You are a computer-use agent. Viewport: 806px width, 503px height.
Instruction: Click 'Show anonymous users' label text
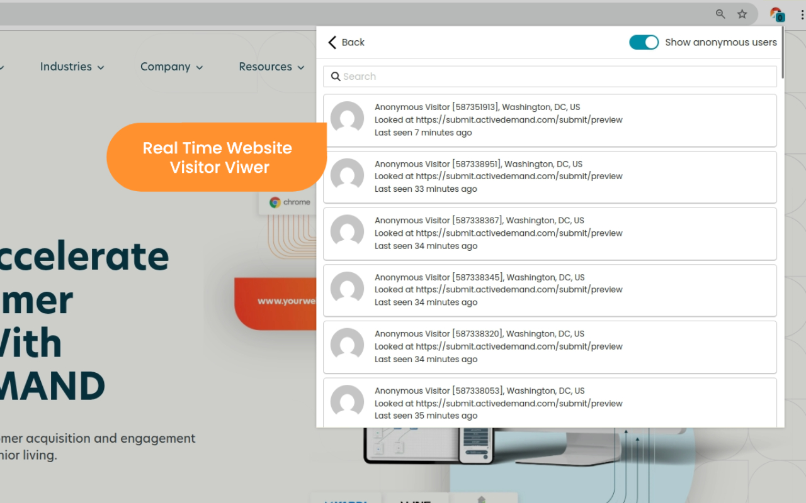point(721,42)
